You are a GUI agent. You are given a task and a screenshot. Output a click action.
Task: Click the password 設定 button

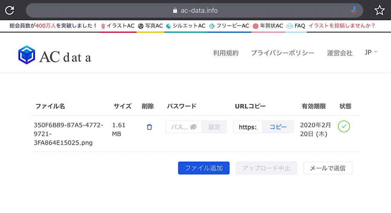[214, 127]
